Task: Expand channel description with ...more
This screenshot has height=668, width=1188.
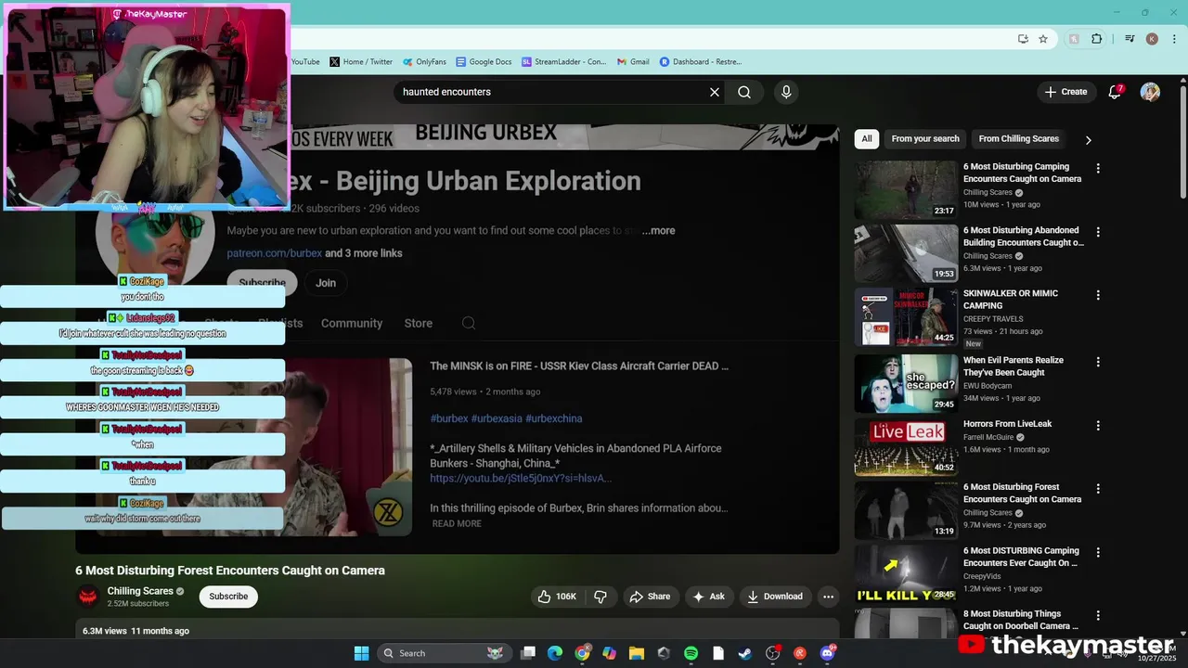Action: click(x=658, y=230)
